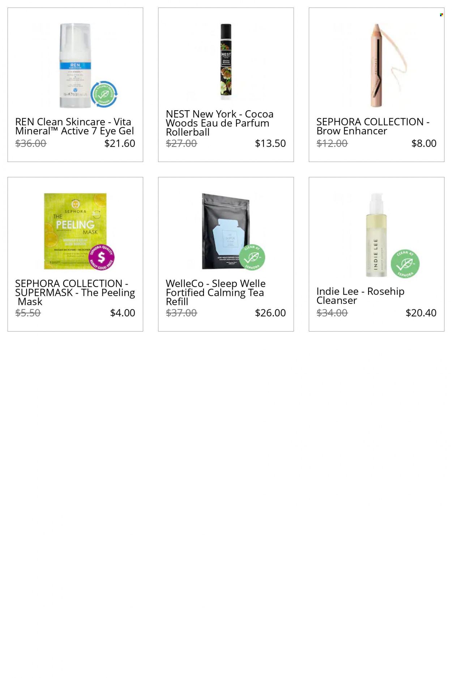This screenshot has width=452, height=678.
Task: Click the Clean at Sephora badge on WelleCo tea
Action: tap(252, 257)
